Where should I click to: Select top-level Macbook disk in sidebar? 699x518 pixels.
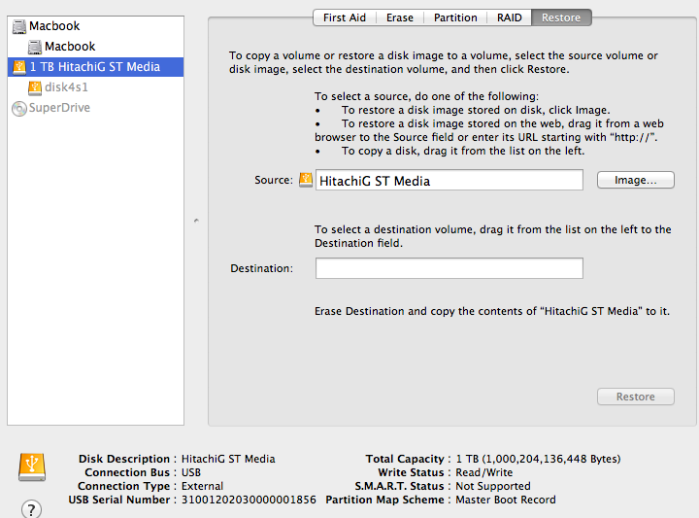[95, 26]
